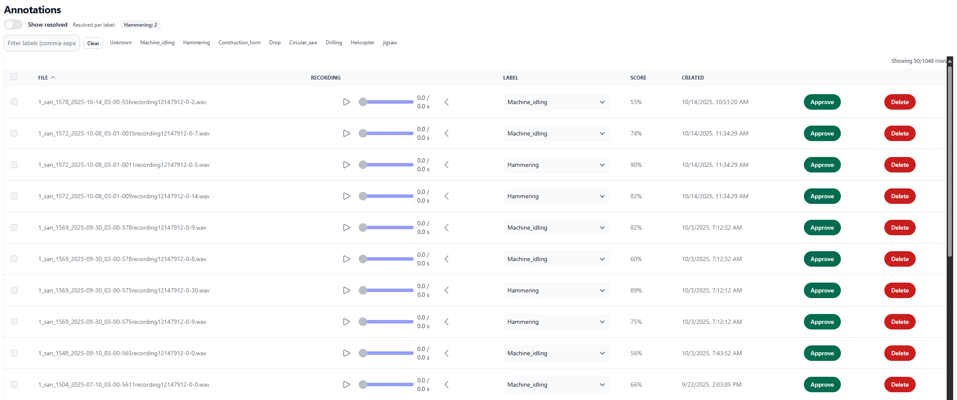The image size is (957, 400).
Task: Click left chevron beside 1_san_1548 0-0.wav player
Action: (446, 353)
